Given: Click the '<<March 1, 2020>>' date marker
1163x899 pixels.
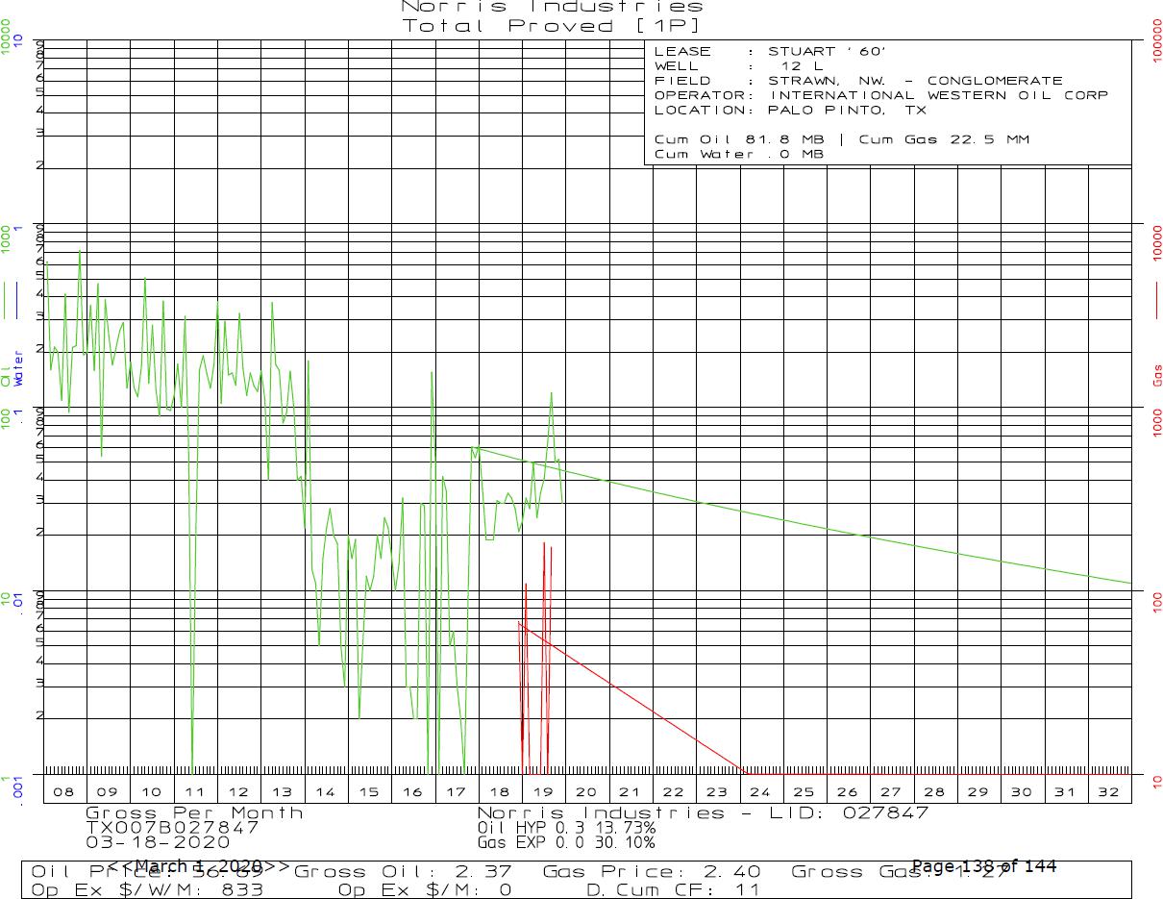Looking at the screenshot, I should 198,866.
